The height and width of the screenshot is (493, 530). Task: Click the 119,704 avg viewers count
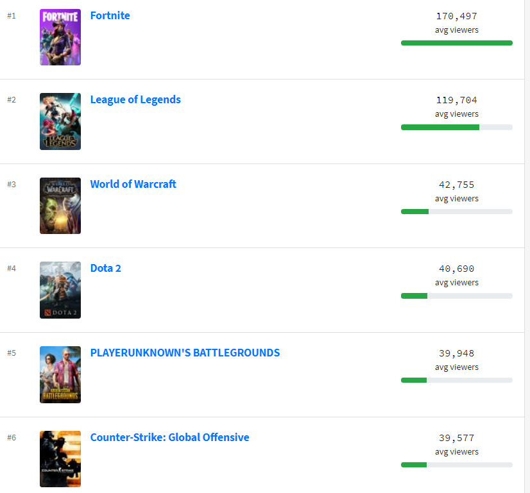pos(456,100)
